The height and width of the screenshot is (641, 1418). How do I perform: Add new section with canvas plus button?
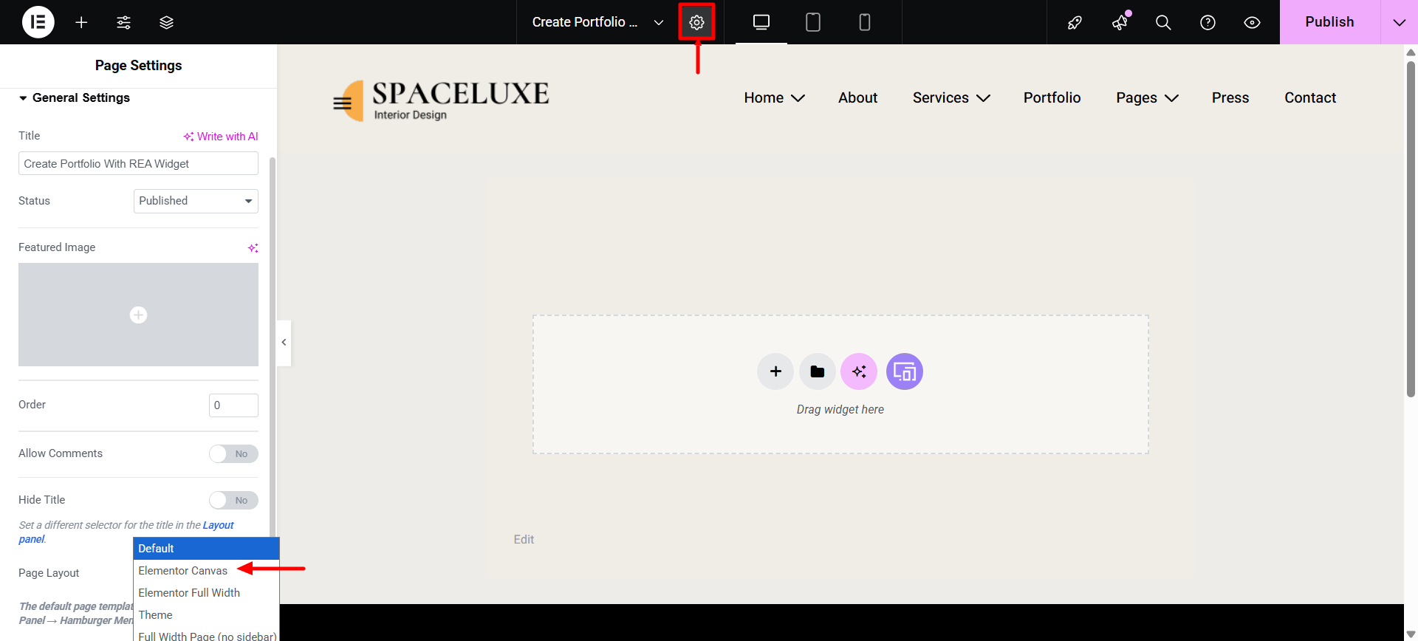(775, 371)
